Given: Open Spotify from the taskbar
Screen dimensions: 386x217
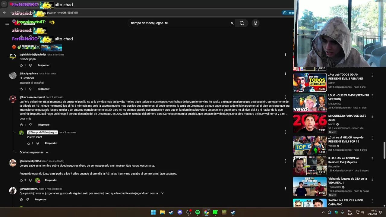Looking at the screenshot, I should click(198, 212).
